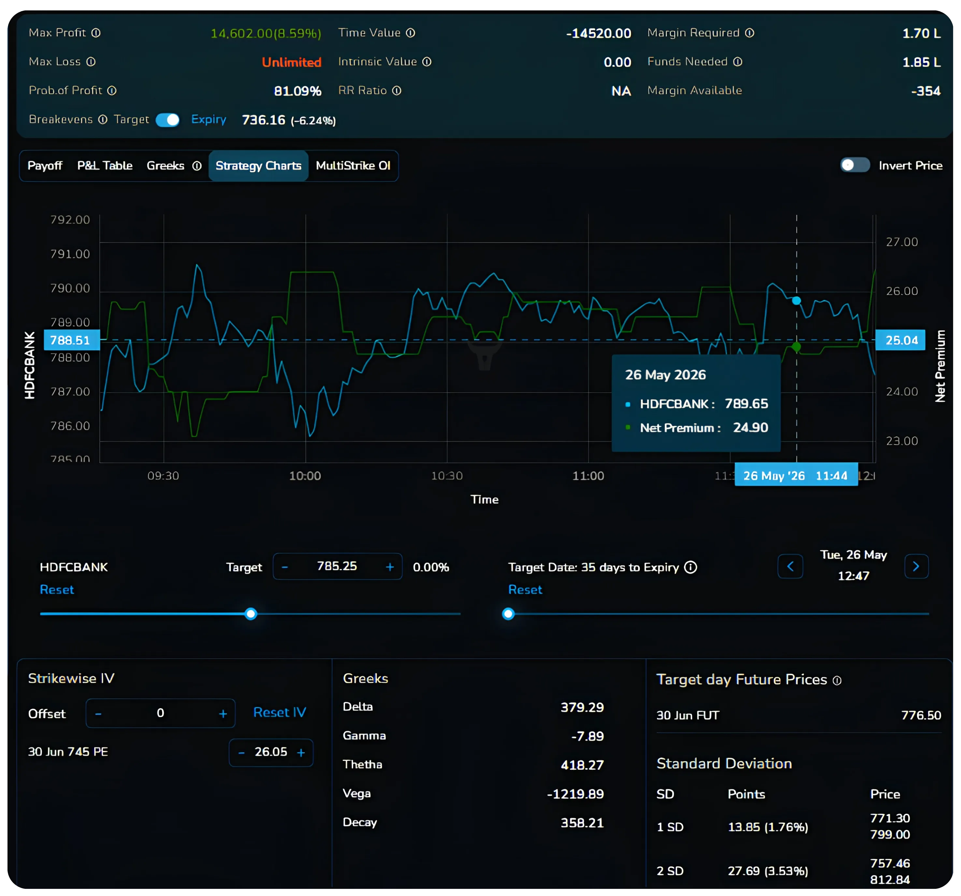
Task: Click the Max Profit info icon
Action: pos(96,33)
